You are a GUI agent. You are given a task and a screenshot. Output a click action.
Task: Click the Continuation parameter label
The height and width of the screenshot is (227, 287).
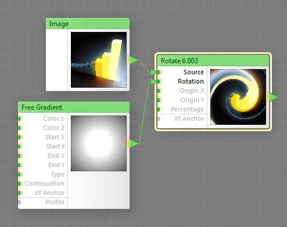tap(44, 183)
